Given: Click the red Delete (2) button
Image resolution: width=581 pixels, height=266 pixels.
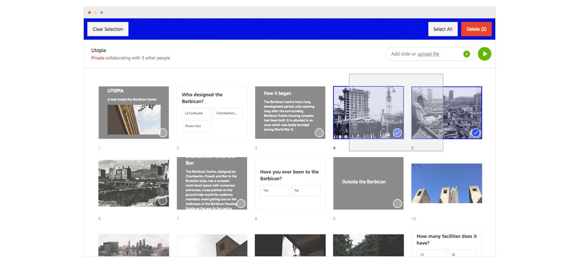Looking at the screenshot, I should (x=476, y=29).
